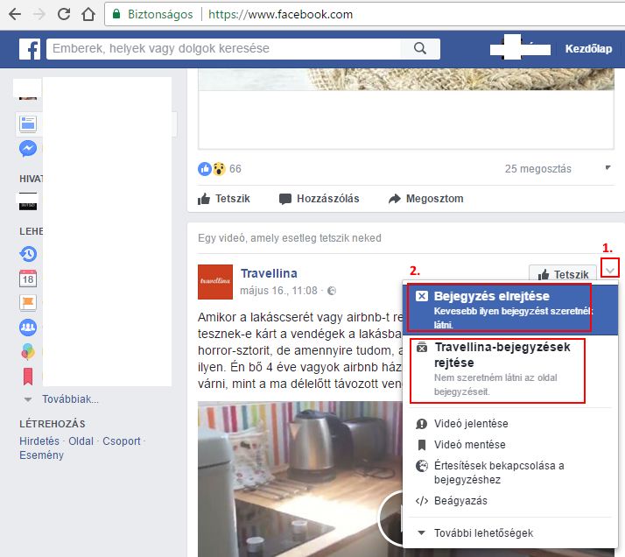This screenshot has width=625, height=557.
Task: Open the Messenger sidebar icon
Action: [x=28, y=149]
